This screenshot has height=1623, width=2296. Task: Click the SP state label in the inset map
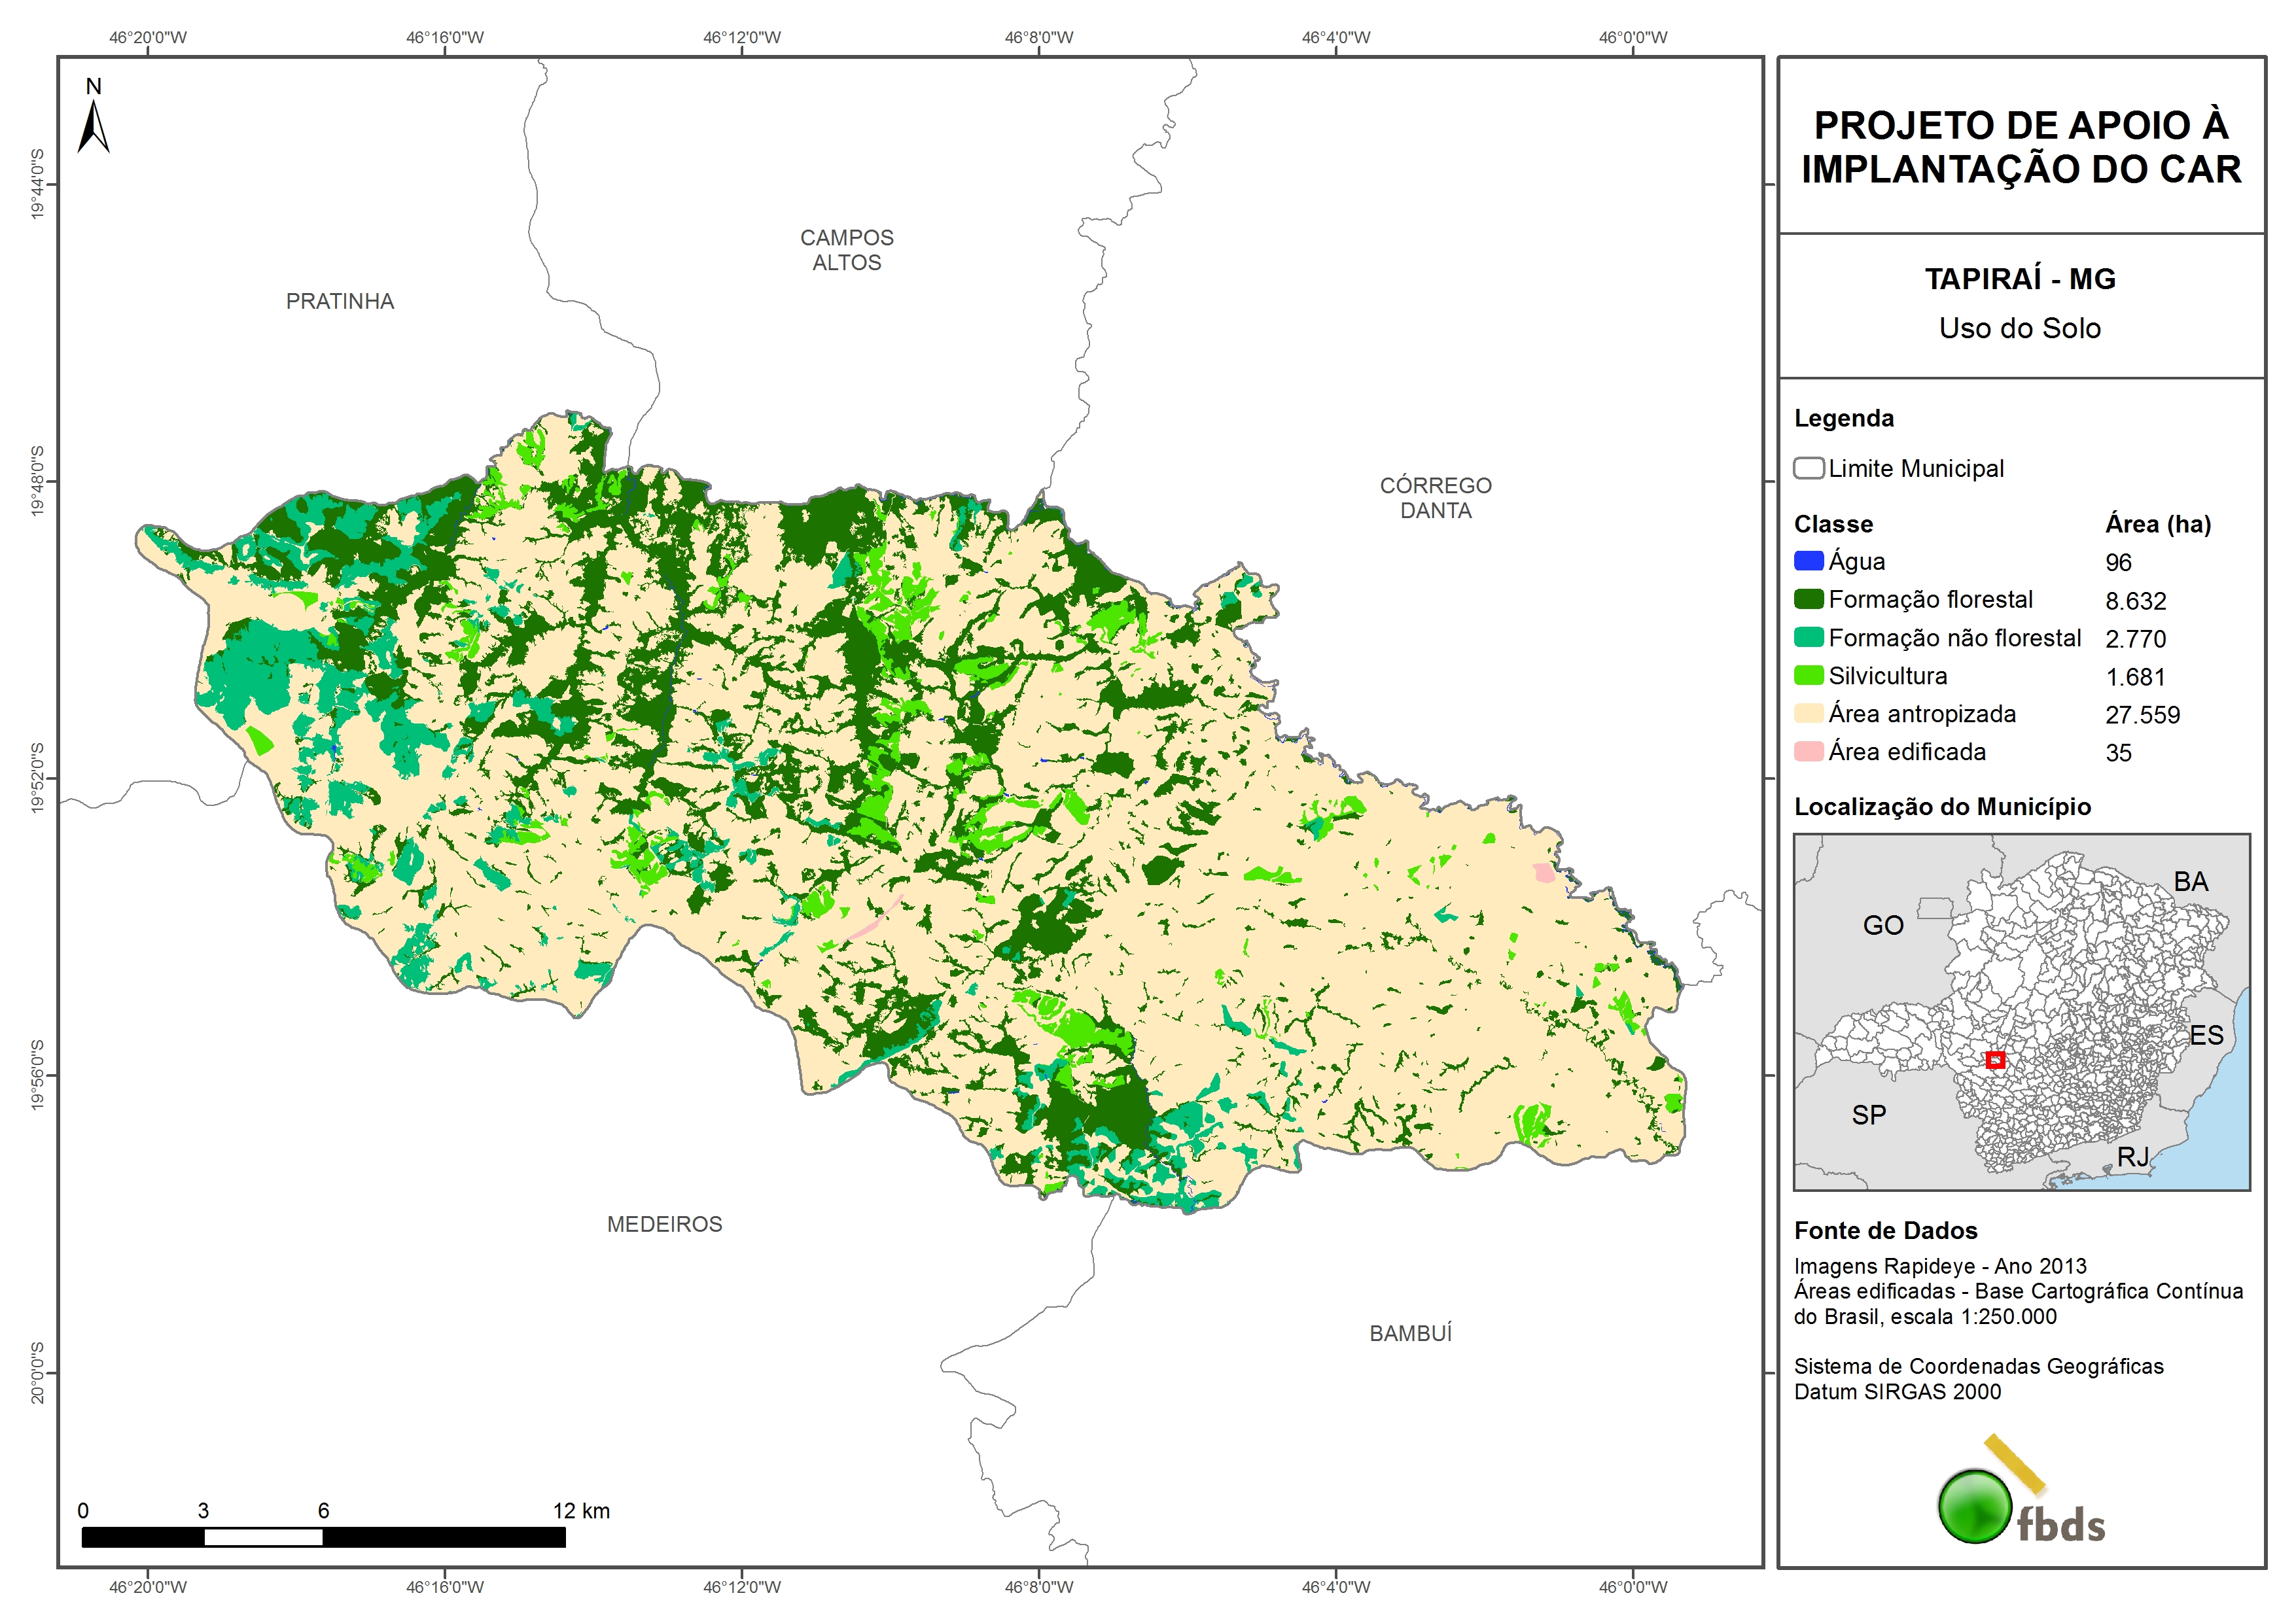click(1868, 1115)
